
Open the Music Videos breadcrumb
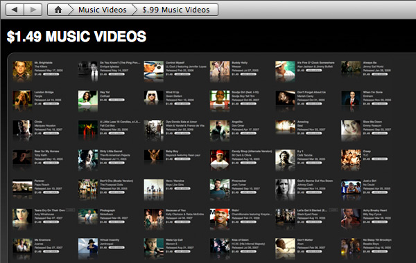point(103,10)
